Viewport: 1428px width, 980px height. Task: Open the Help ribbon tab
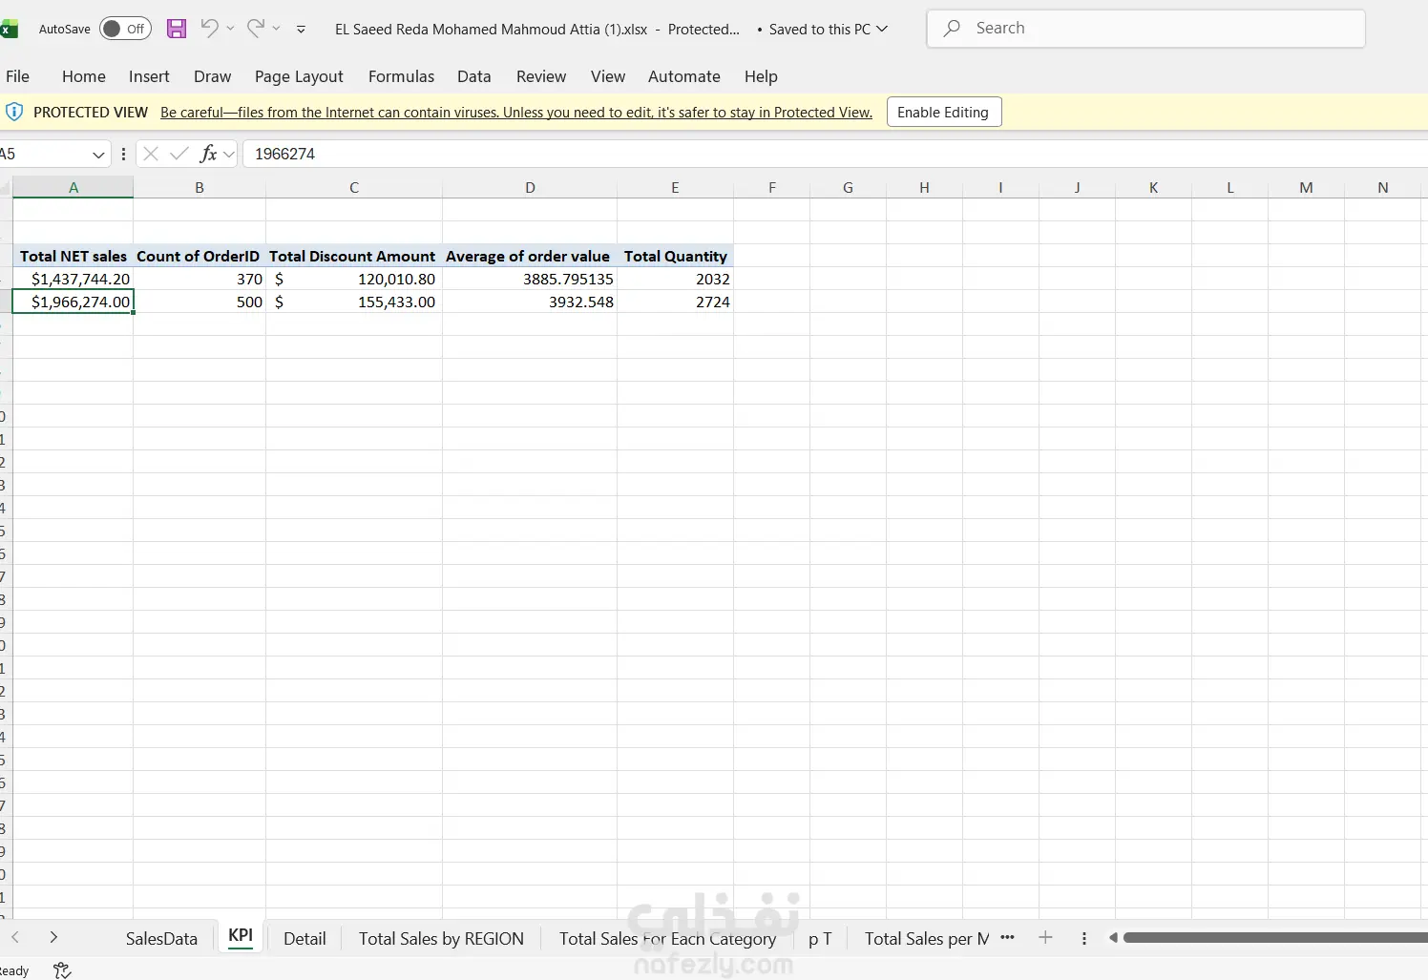(x=761, y=76)
